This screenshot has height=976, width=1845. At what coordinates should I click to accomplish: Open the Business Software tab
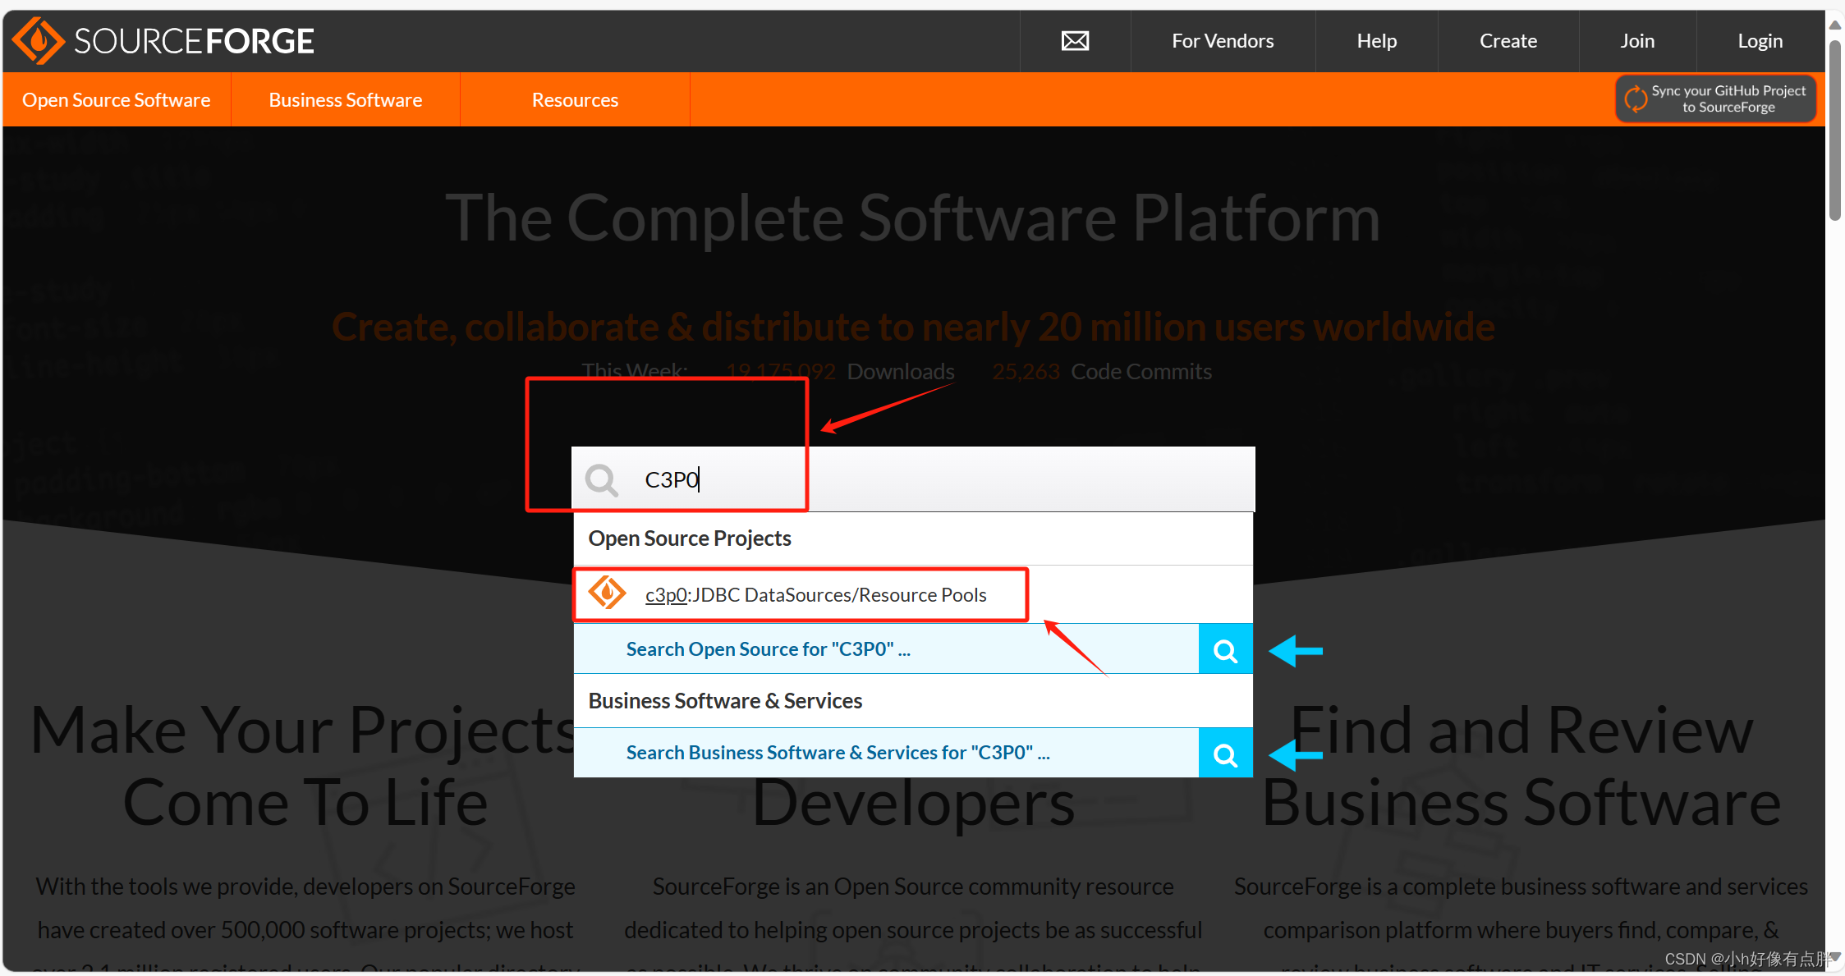346,99
